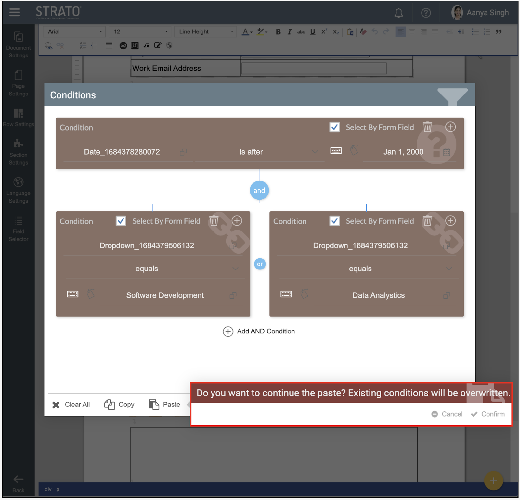Open the hamburger menu icon
The width and height of the screenshot is (520, 500).
[15, 12]
